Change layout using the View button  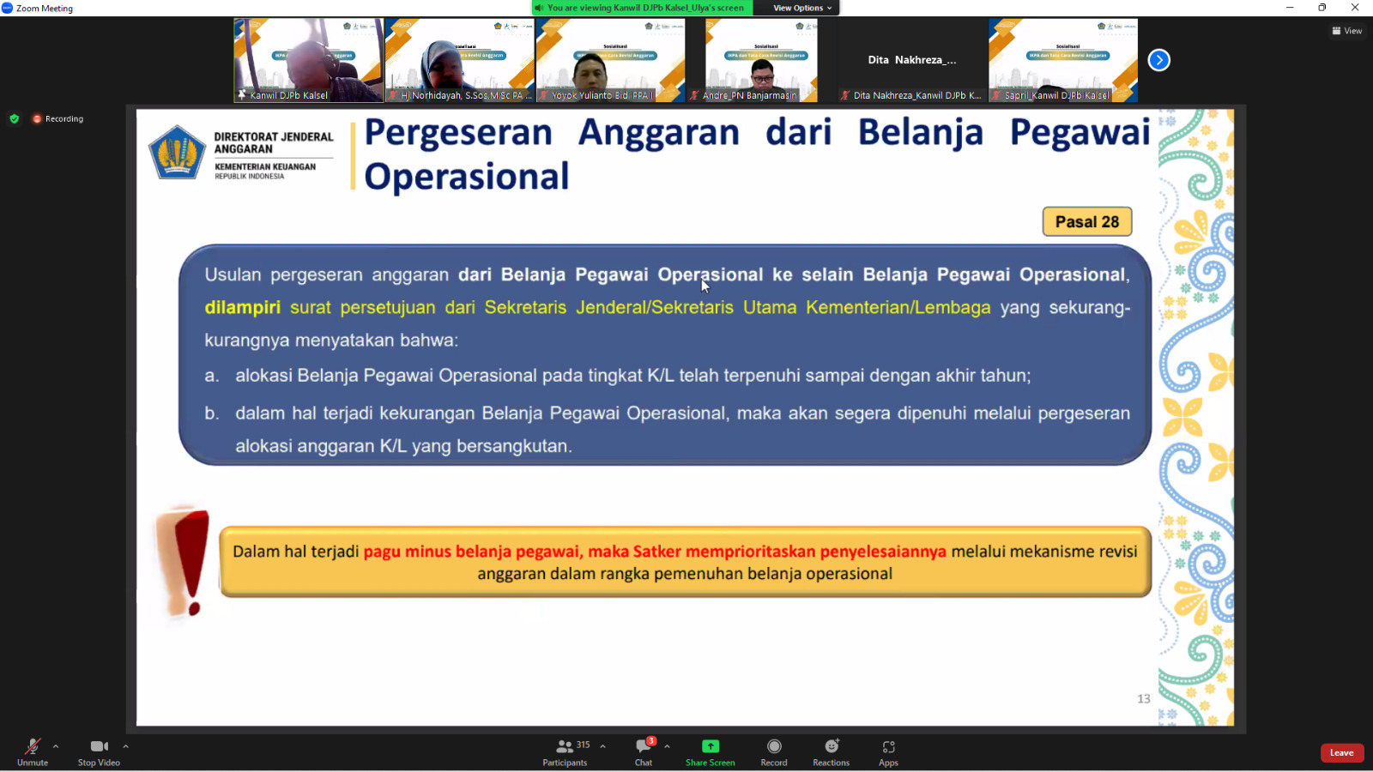[1346, 31]
